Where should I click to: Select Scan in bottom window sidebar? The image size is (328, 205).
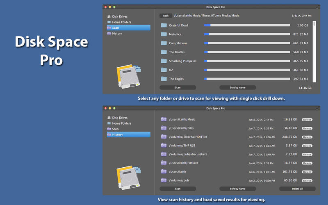[115, 129]
